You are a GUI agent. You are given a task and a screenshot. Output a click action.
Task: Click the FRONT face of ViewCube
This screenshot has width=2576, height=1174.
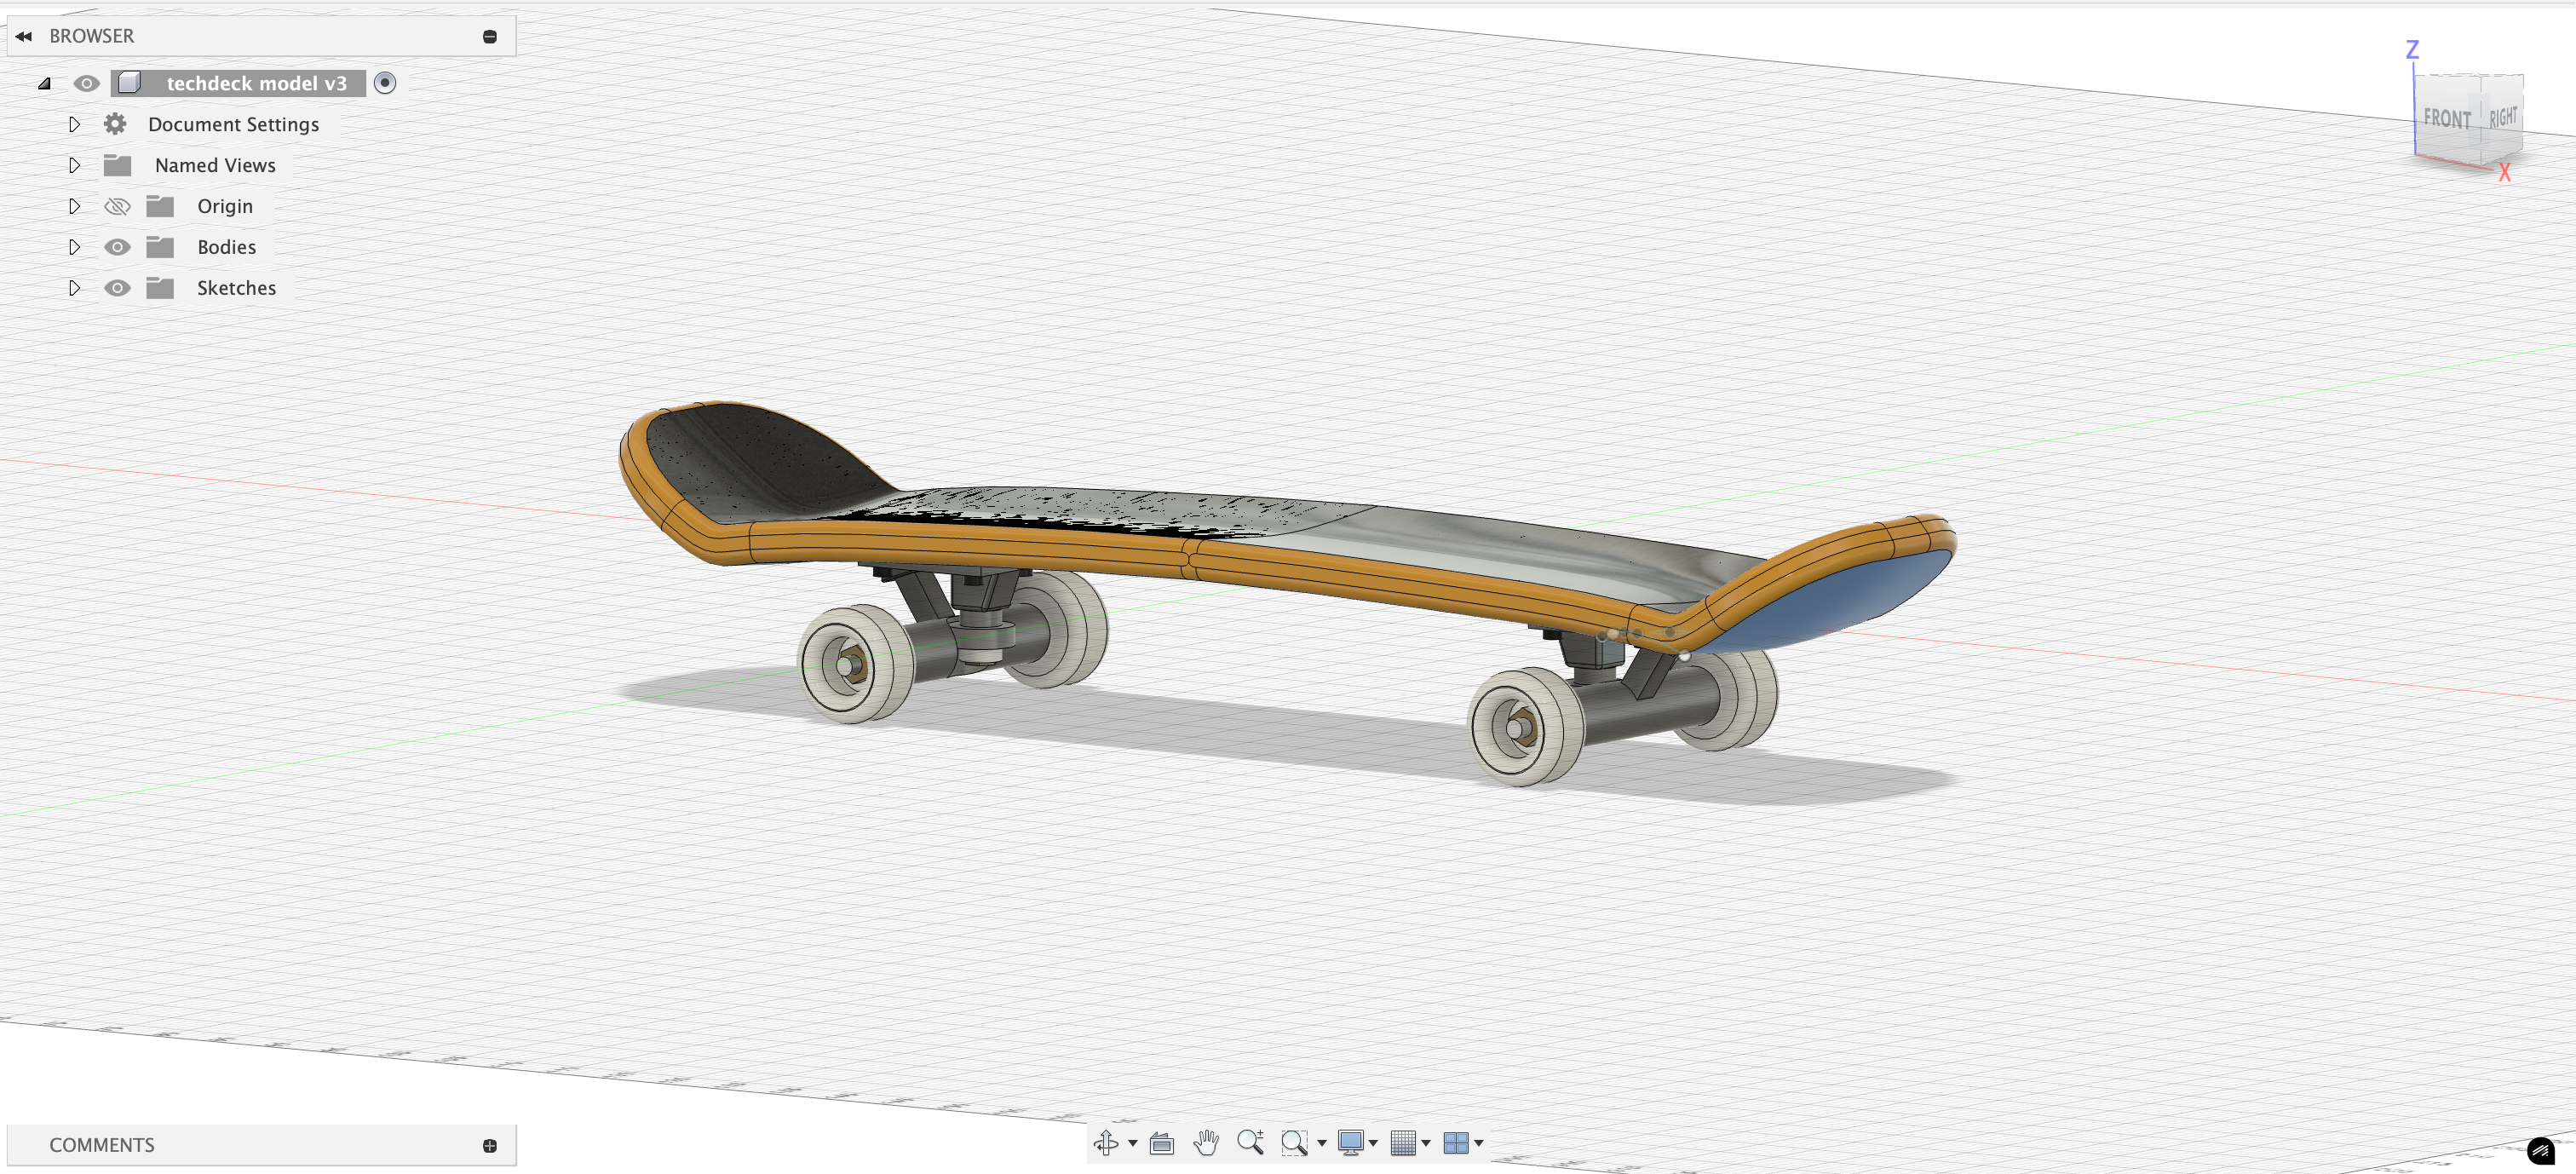pos(2446,119)
